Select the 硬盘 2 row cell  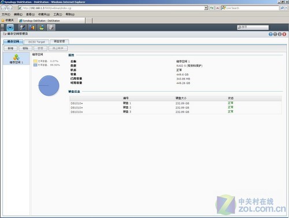(x=127, y=107)
